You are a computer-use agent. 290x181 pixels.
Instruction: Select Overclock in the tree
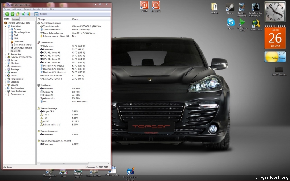19,42
